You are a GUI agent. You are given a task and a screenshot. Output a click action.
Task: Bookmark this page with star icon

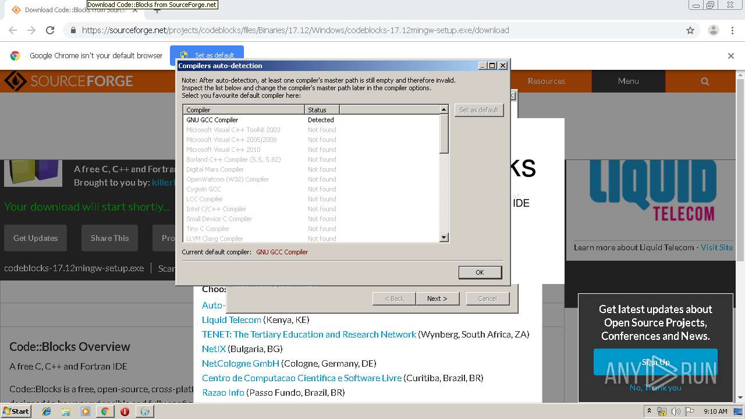click(x=690, y=30)
